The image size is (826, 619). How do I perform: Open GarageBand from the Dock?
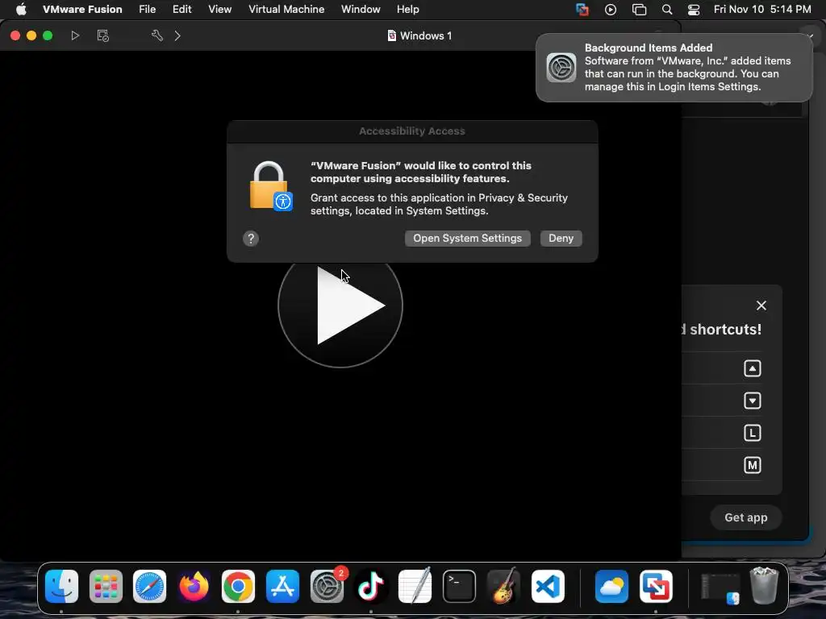(x=503, y=587)
